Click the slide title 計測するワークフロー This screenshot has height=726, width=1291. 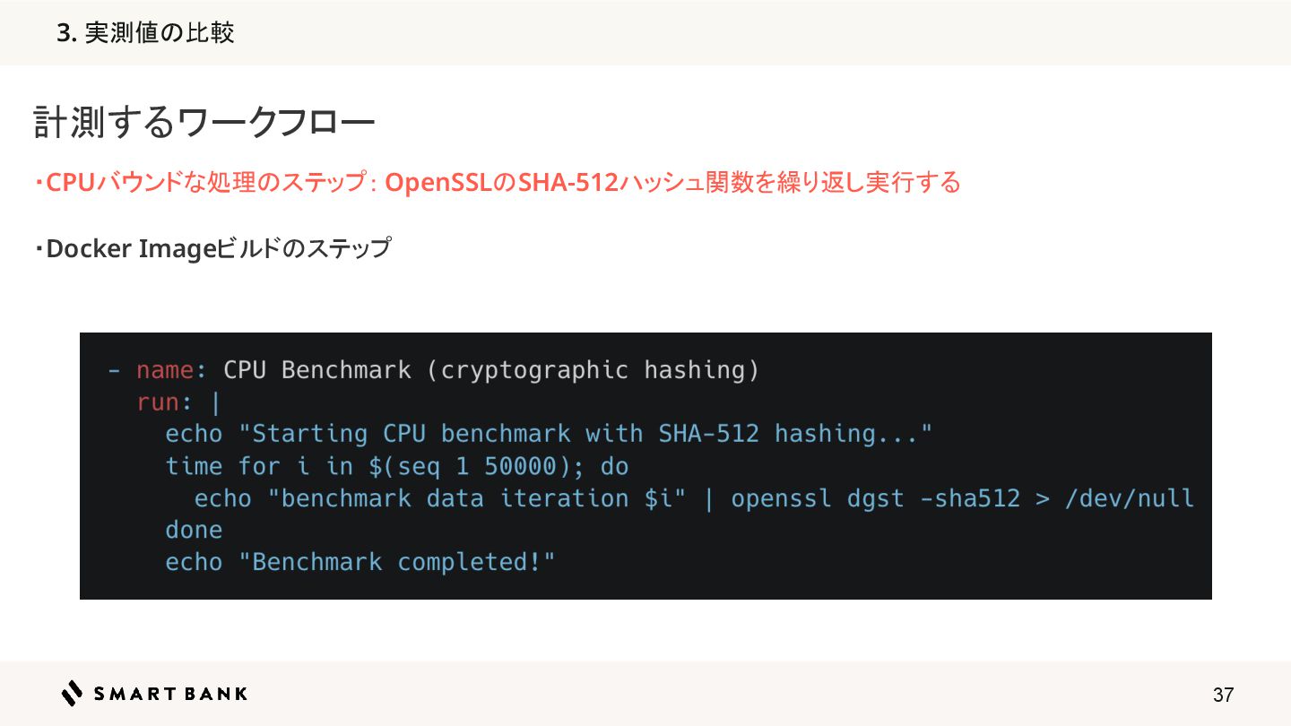click(204, 122)
